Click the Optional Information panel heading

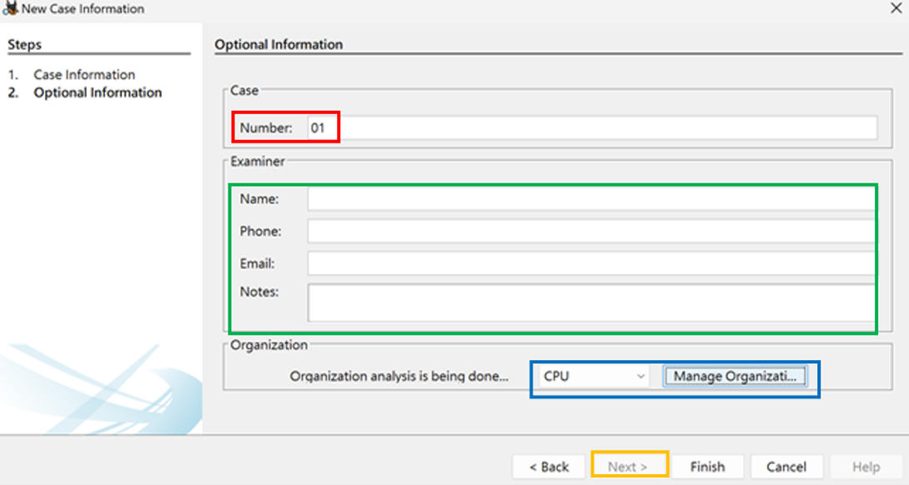tap(279, 45)
